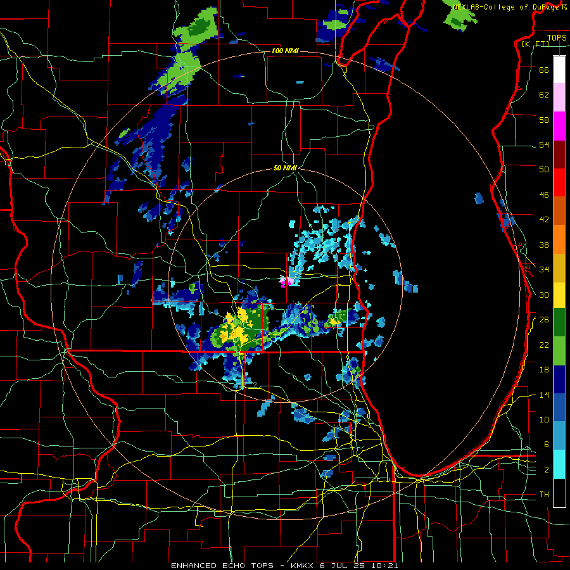
Task: Pick the medium blue legend swatch
Action: pyautogui.click(x=559, y=407)
